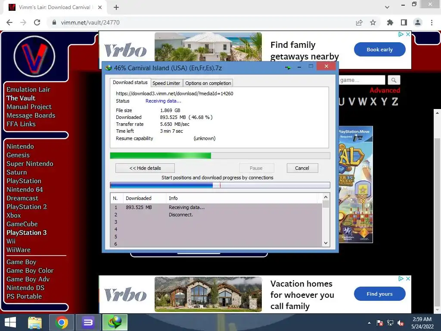The image size is (441, 331).
Task: Open the Manual Project link
Action: (x=29, y=107)
